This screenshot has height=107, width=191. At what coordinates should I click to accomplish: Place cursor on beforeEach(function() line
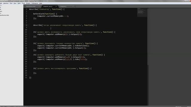[45, 14]
